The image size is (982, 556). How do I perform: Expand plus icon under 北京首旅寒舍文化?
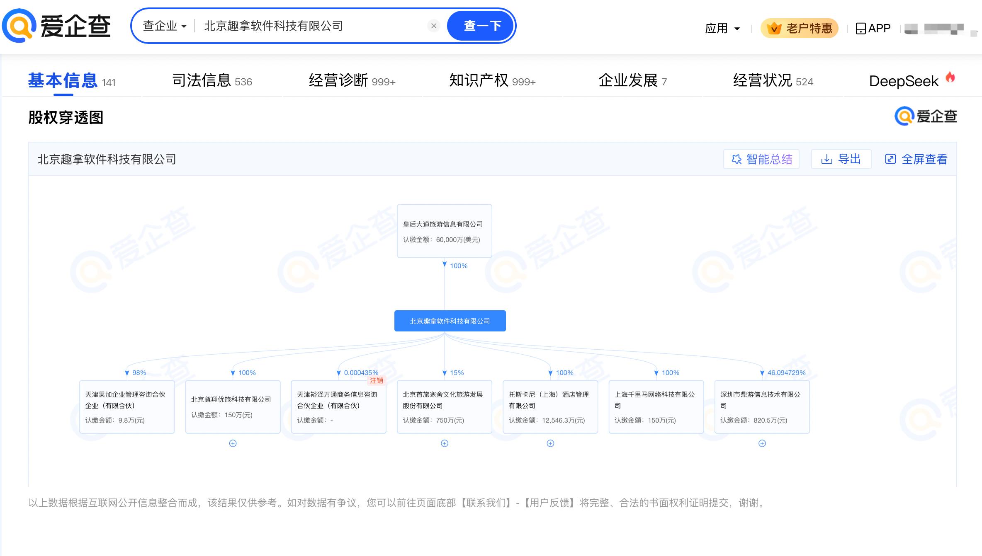click(x=445, y=443)
